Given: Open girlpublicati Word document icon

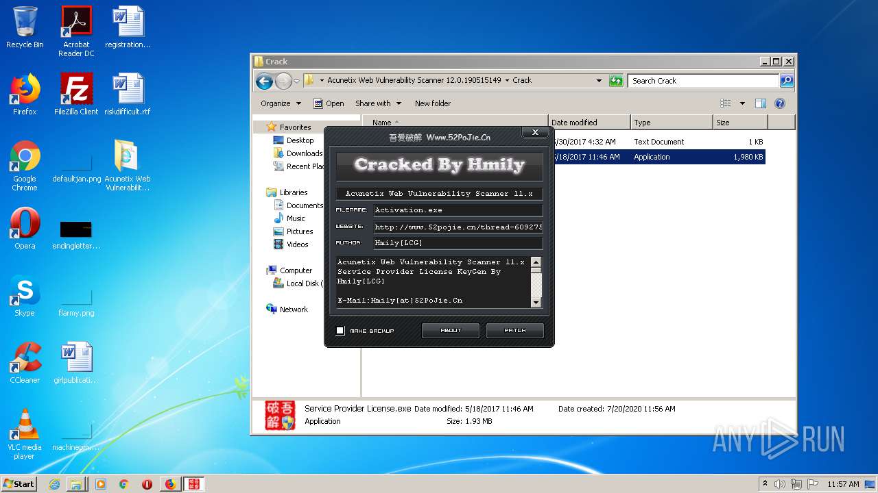Looking at the screenshot, I should (76, 363).
